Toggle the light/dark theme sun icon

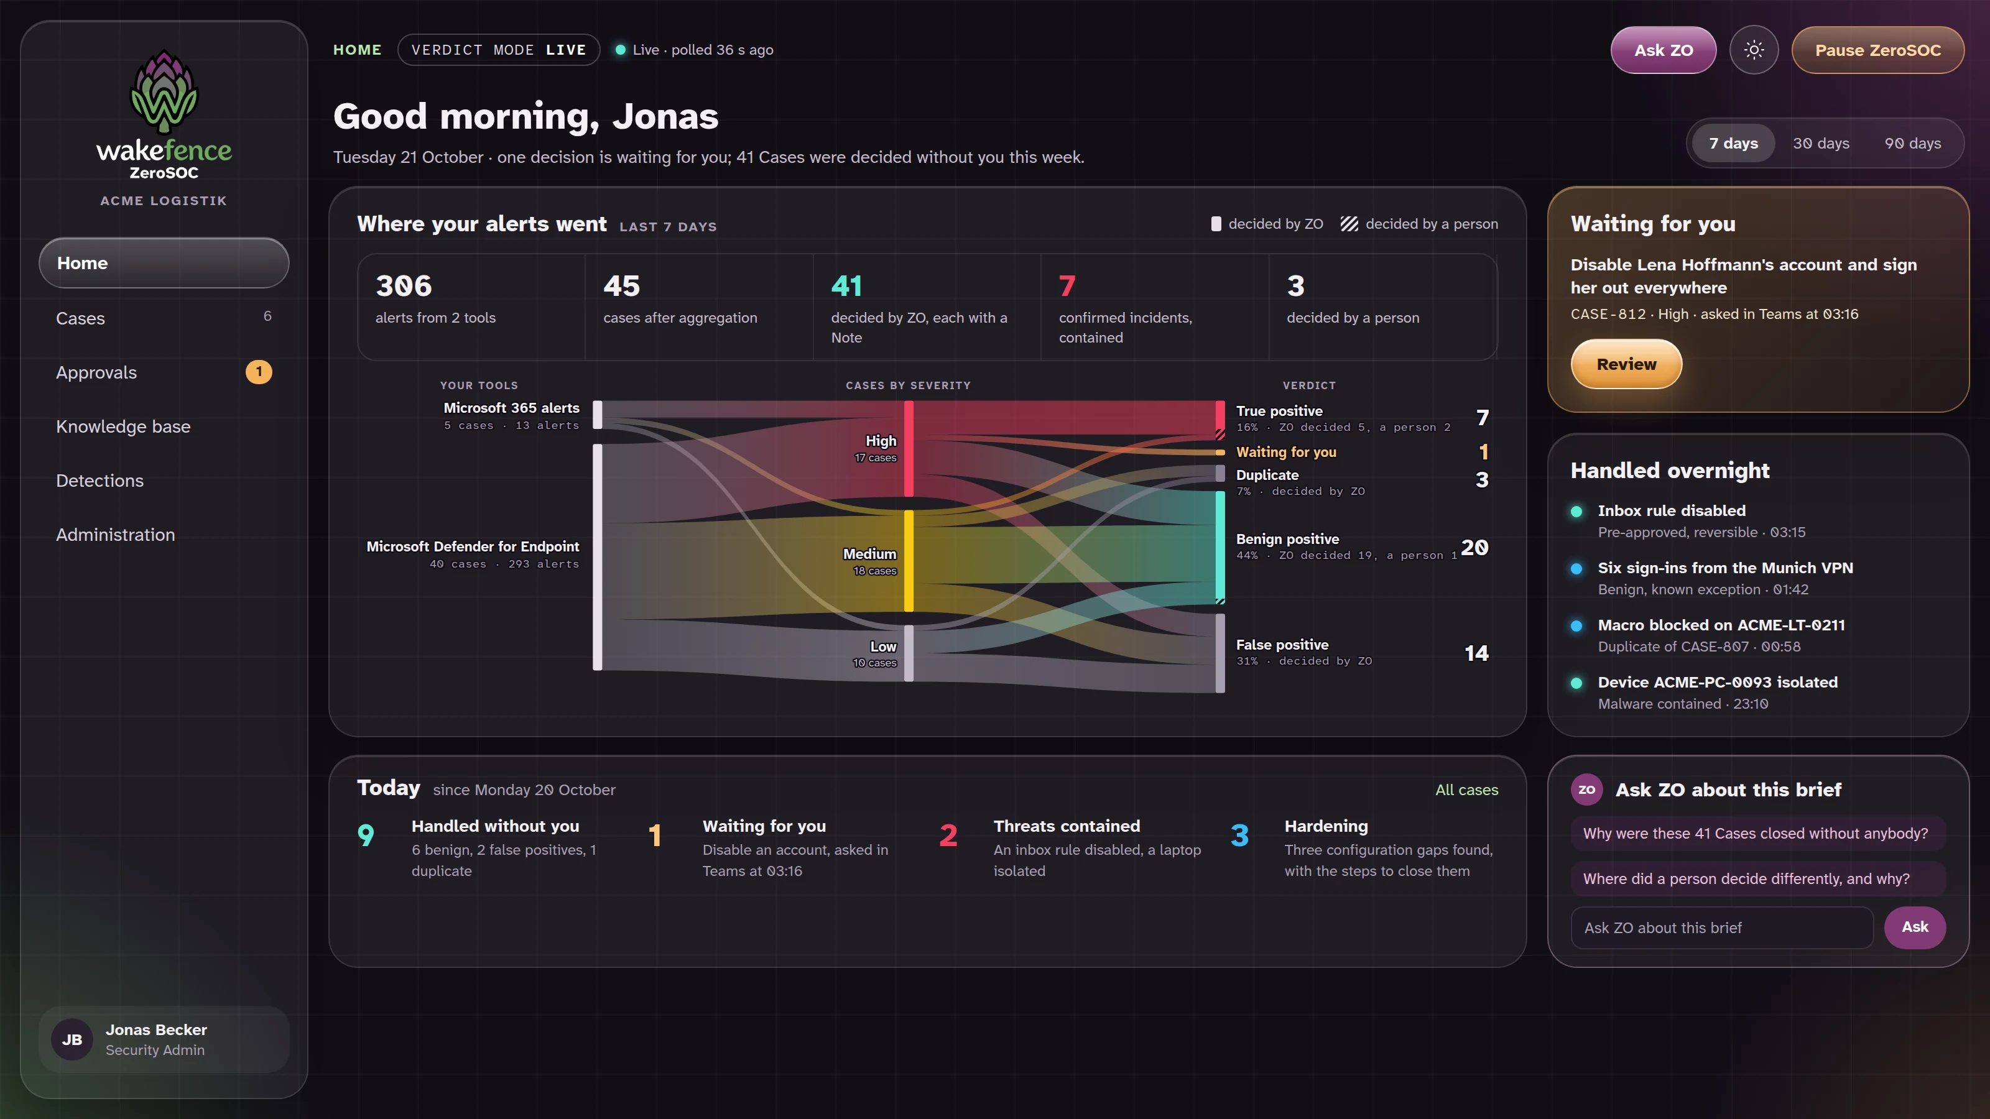pyautogui.click(x=1754, y=50)
